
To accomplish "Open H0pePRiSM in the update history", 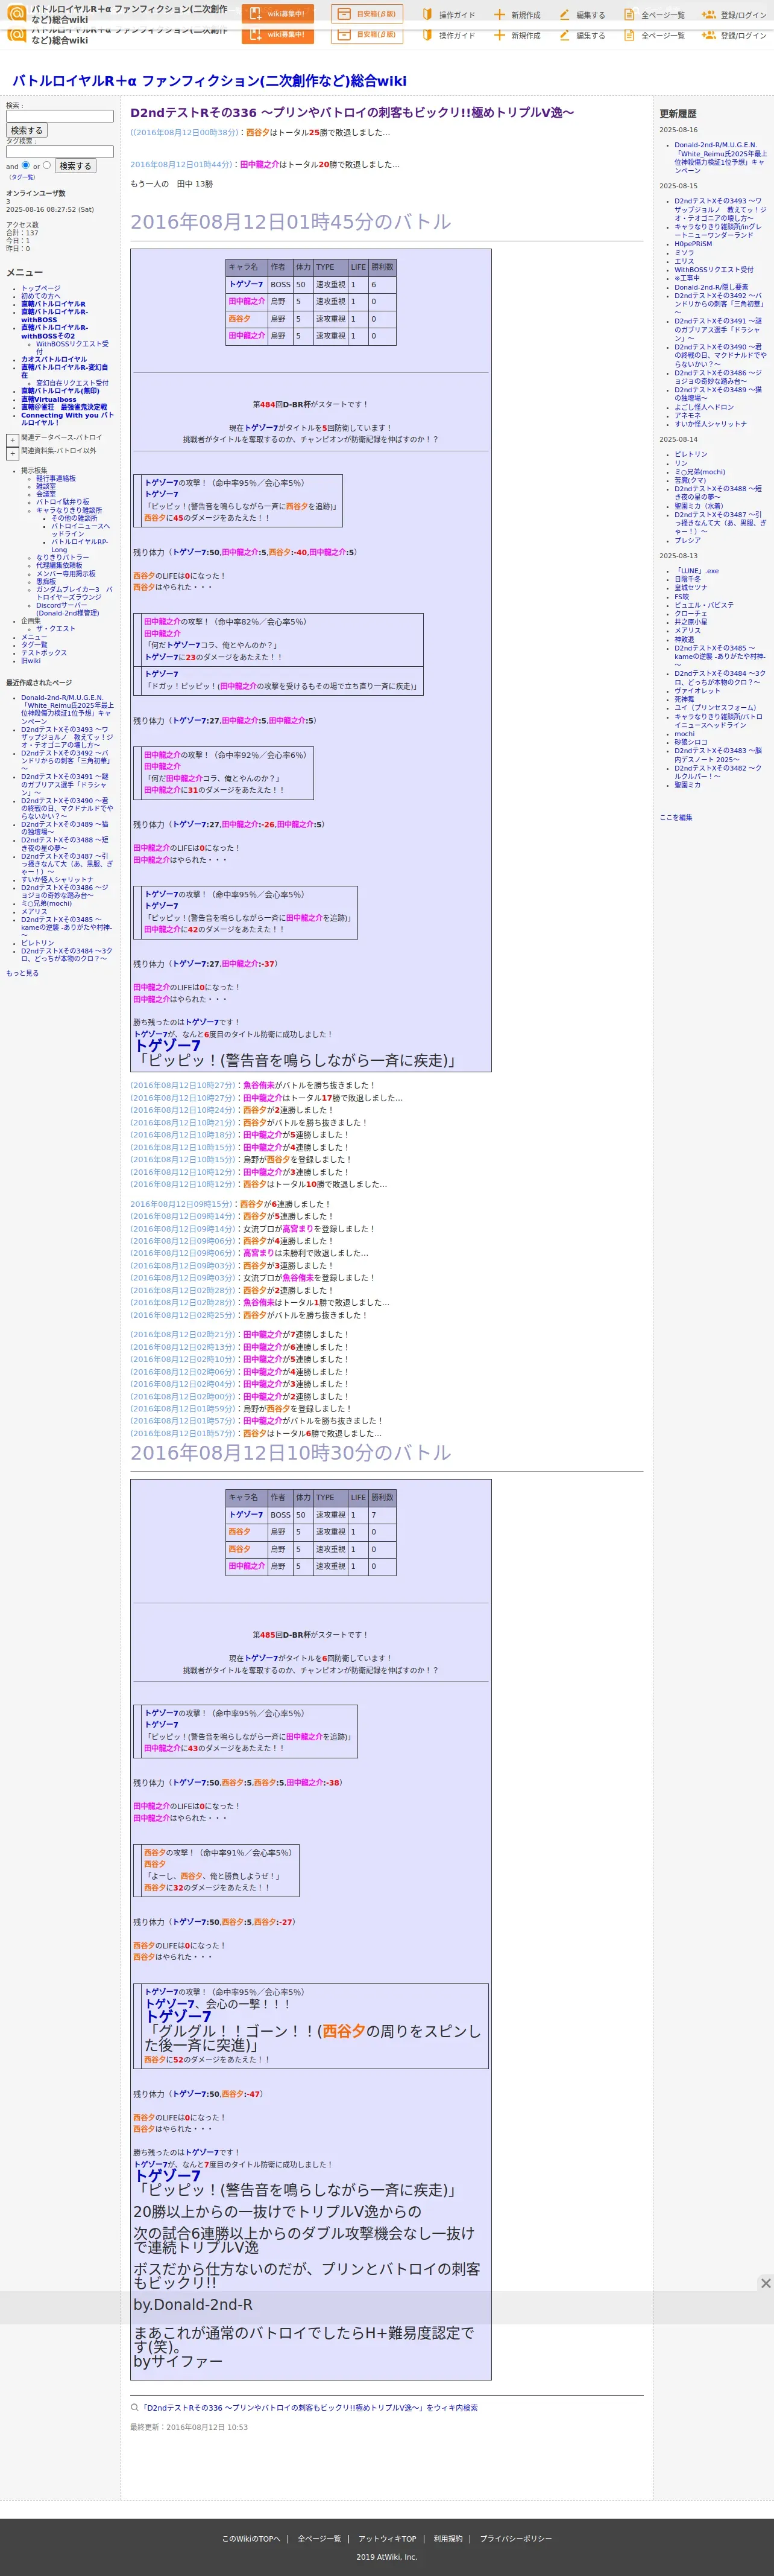I will pos(693,244).
